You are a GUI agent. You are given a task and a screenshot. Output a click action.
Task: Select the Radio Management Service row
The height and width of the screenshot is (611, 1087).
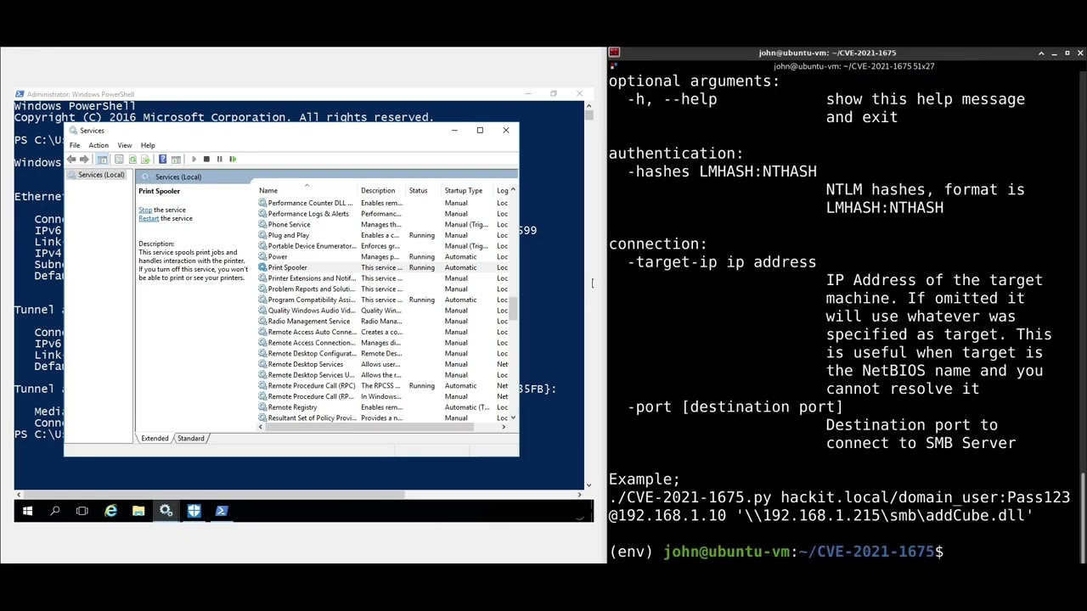point(383,322)
